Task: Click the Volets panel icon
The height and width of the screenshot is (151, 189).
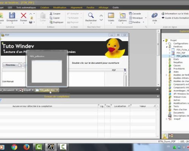Action: pyautogui.click(x=111, y=15)
